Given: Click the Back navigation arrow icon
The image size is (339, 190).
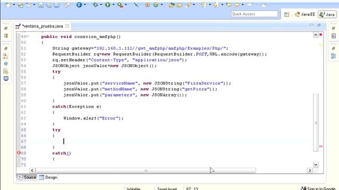Looking at the screenshot, I should pos(237,5).
